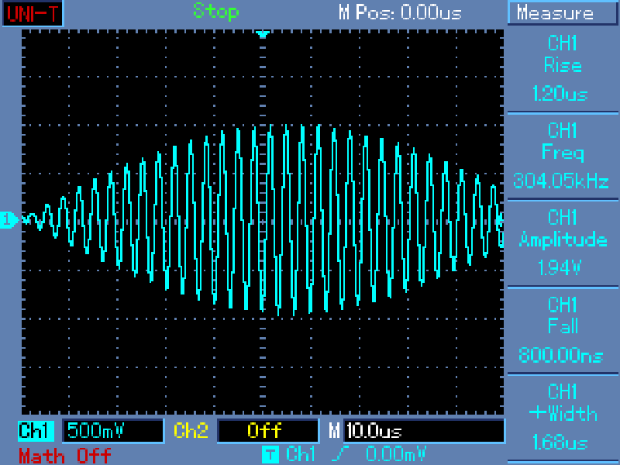620x465 pixels.
Task: Click the Ch2 Off status field
Action: (x=268, y=431)
